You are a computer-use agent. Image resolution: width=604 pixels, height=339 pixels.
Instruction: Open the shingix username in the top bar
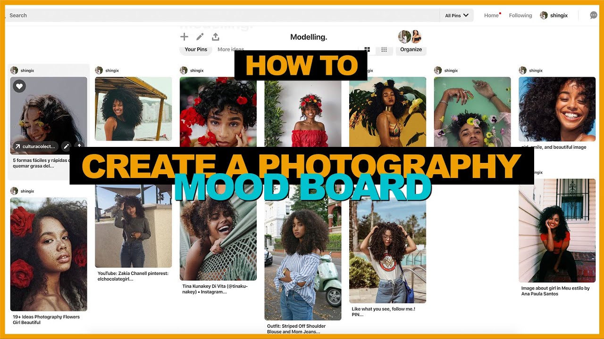coord(559,15)
